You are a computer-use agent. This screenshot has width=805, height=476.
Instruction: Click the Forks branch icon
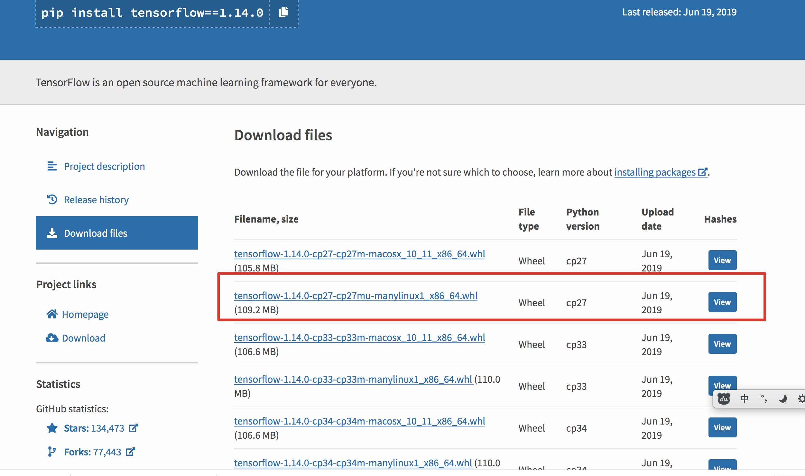pos(52,452)
